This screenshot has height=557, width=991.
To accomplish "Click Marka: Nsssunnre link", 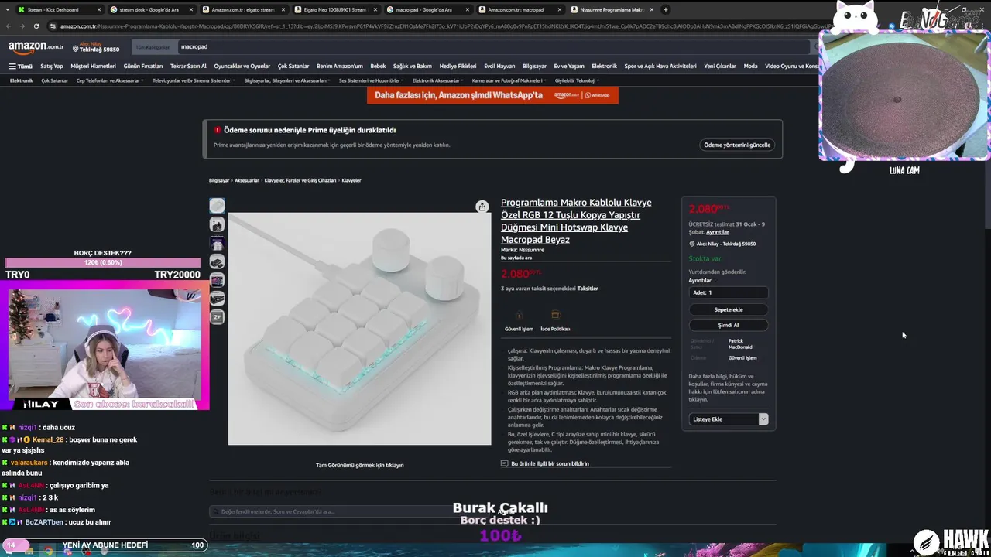I will (x=523, y=250).
